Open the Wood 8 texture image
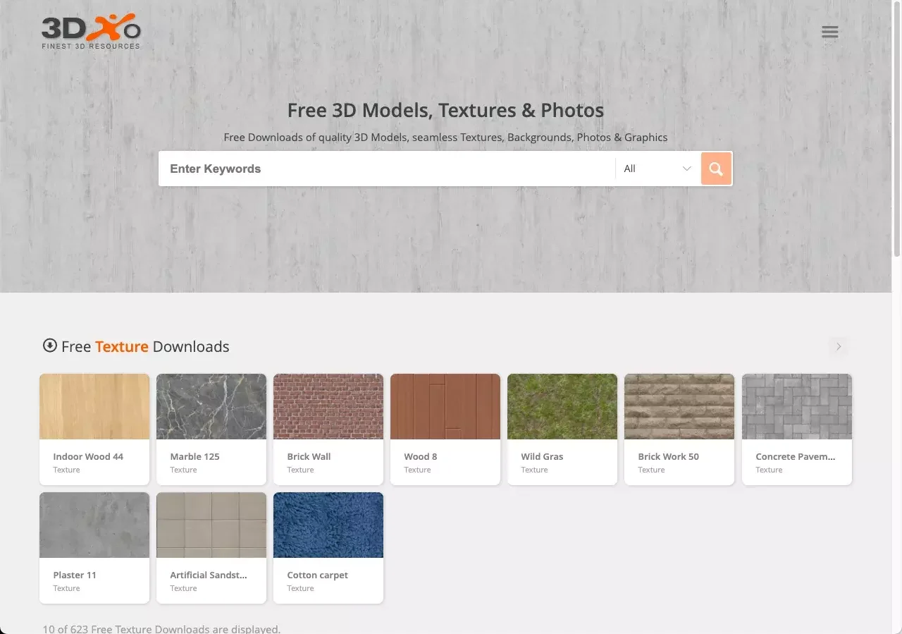Image resolution: width=902 pixels, height=634 pixels. (x=445, y=406)
